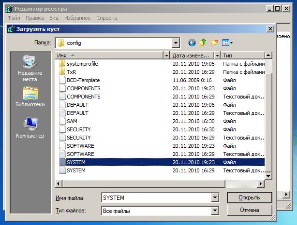Click the Back navigation arrow icon
The height and width of the screenshot is (225, 297).
192,43
